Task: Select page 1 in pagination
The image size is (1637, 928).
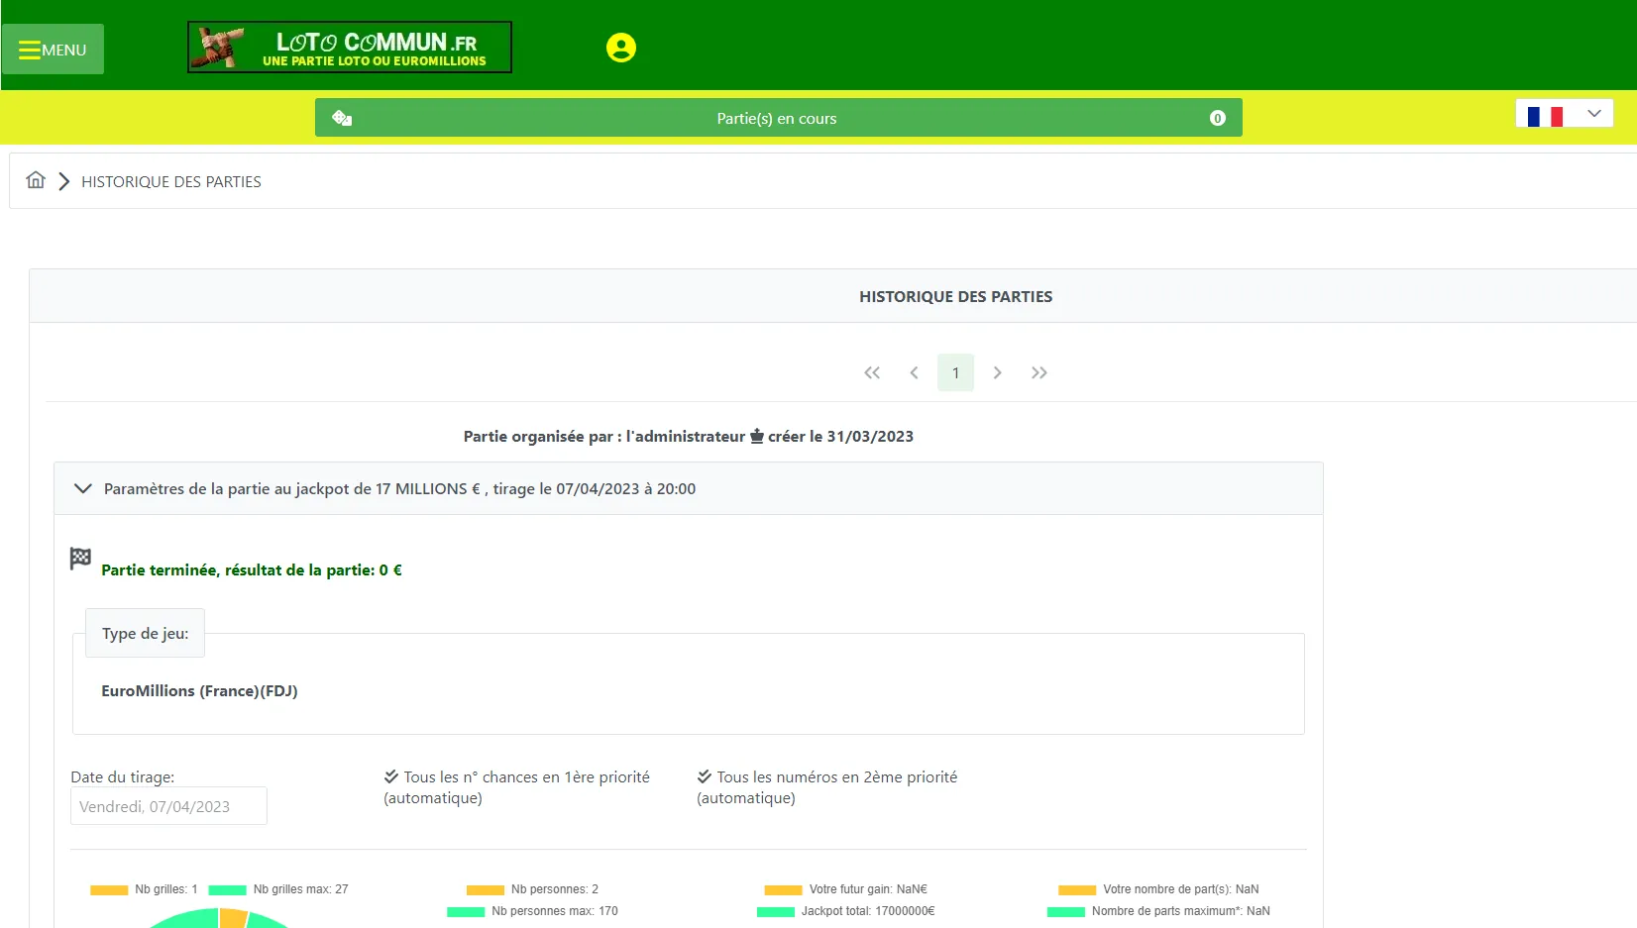Action: [x=955, y=372]
